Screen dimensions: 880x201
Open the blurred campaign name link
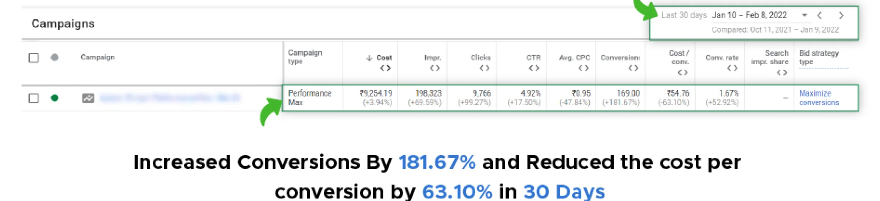pyautogui.click(x=170, y=98)
